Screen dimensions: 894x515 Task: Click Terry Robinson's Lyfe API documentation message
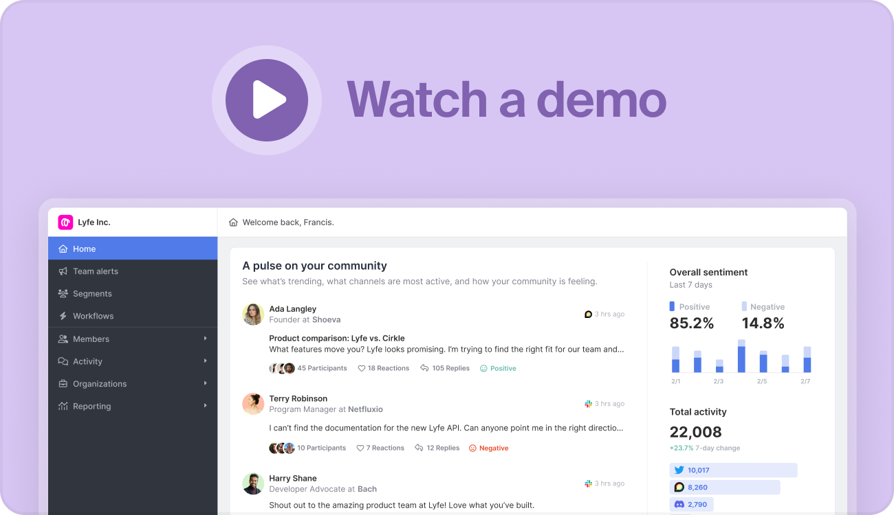click(x=446, y=428)
